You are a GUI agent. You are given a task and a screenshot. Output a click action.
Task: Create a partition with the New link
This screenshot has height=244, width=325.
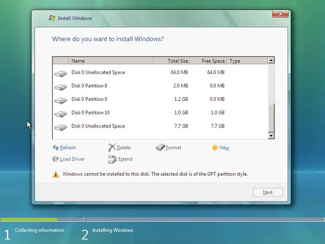pos(224,148)
